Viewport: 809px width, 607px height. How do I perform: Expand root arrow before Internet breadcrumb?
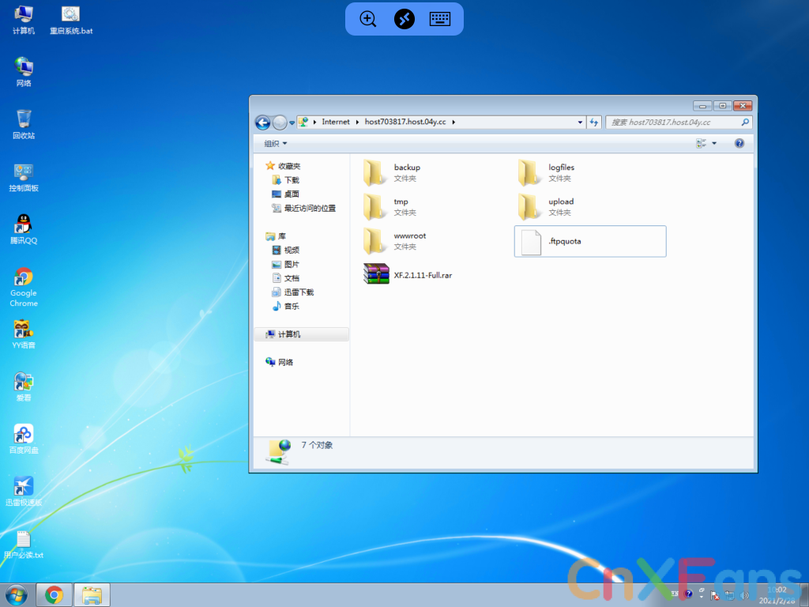(314, 123)
